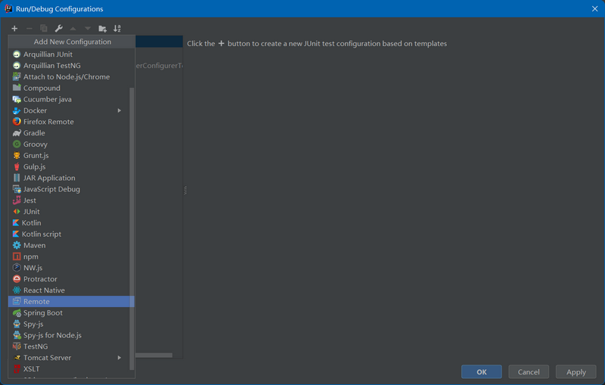Click the Sort Configurations alphabetically icon
The height and width of the screenshot is (385, 605).
click(117, 28)
